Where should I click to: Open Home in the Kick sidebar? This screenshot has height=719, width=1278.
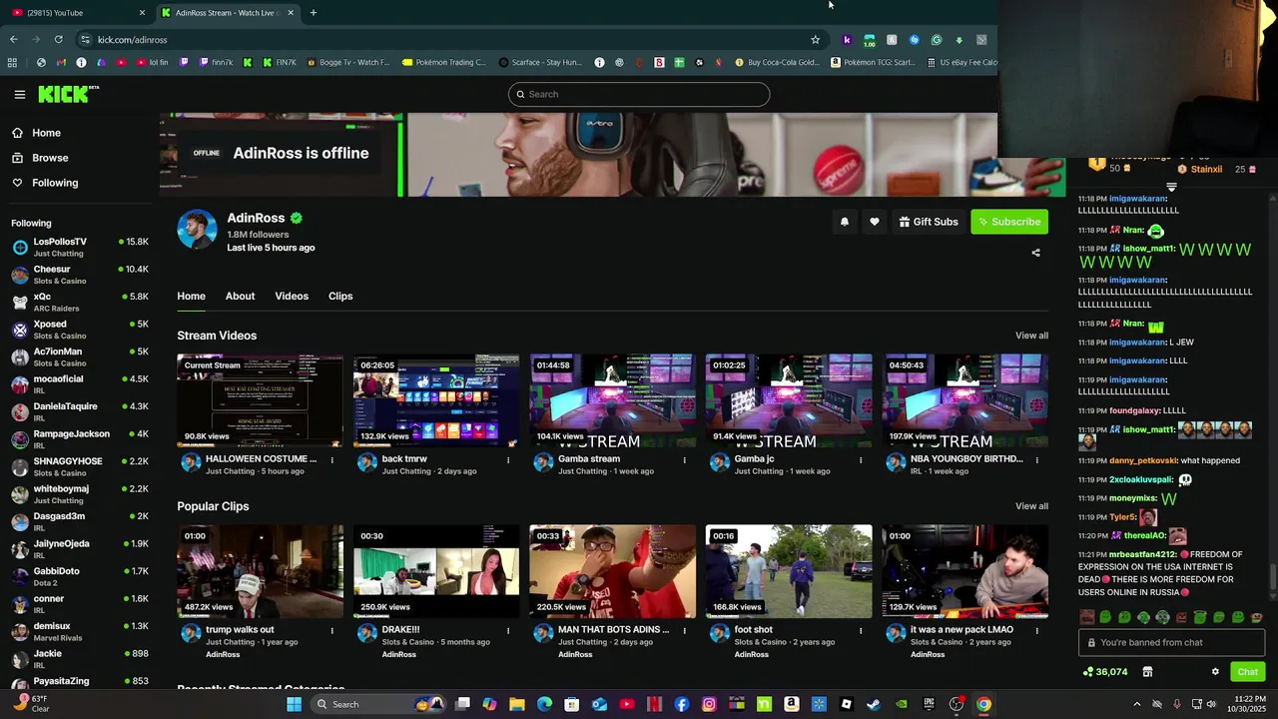click(46, 133)
